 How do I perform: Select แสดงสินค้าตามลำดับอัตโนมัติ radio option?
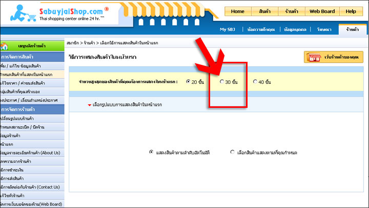click(x=151, y=152)
